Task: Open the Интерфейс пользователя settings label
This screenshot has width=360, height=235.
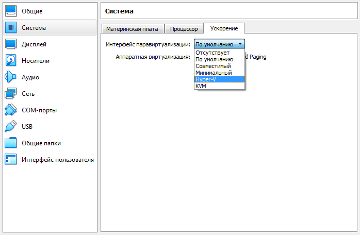Action: tap(58, 160)
